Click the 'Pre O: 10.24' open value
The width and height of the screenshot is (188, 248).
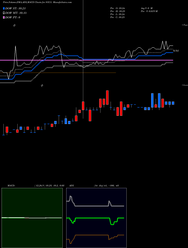coord(117,8)
